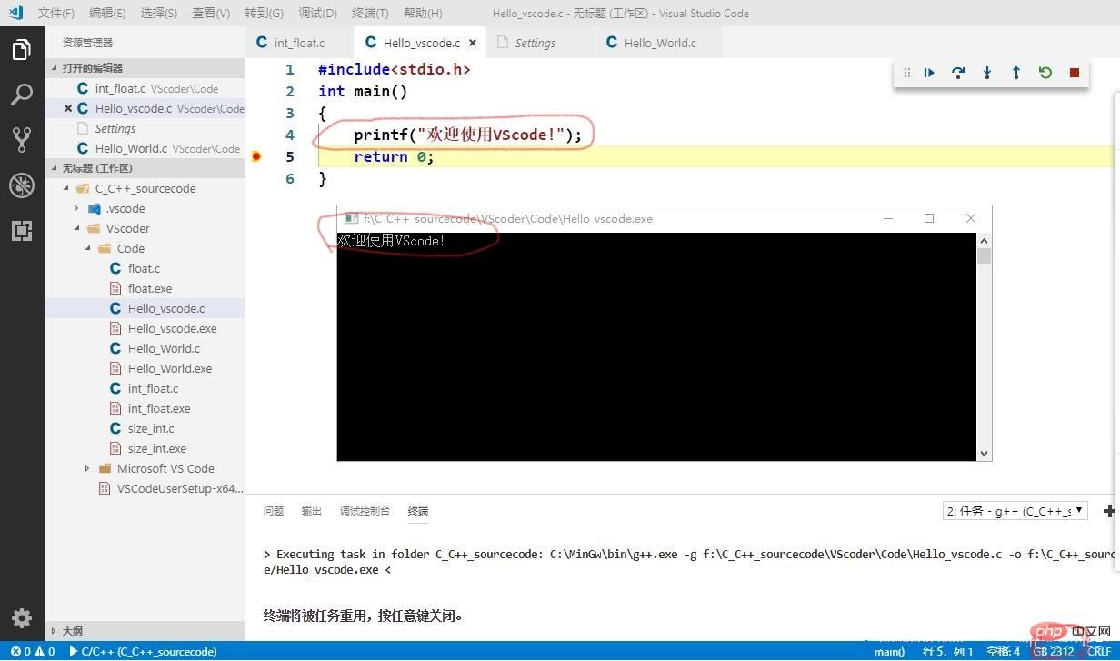
Task: Change the GB 2312 file encoding
Action: (x=1053, y=651)
